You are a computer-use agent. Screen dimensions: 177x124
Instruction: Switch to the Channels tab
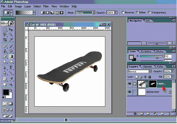147,66
